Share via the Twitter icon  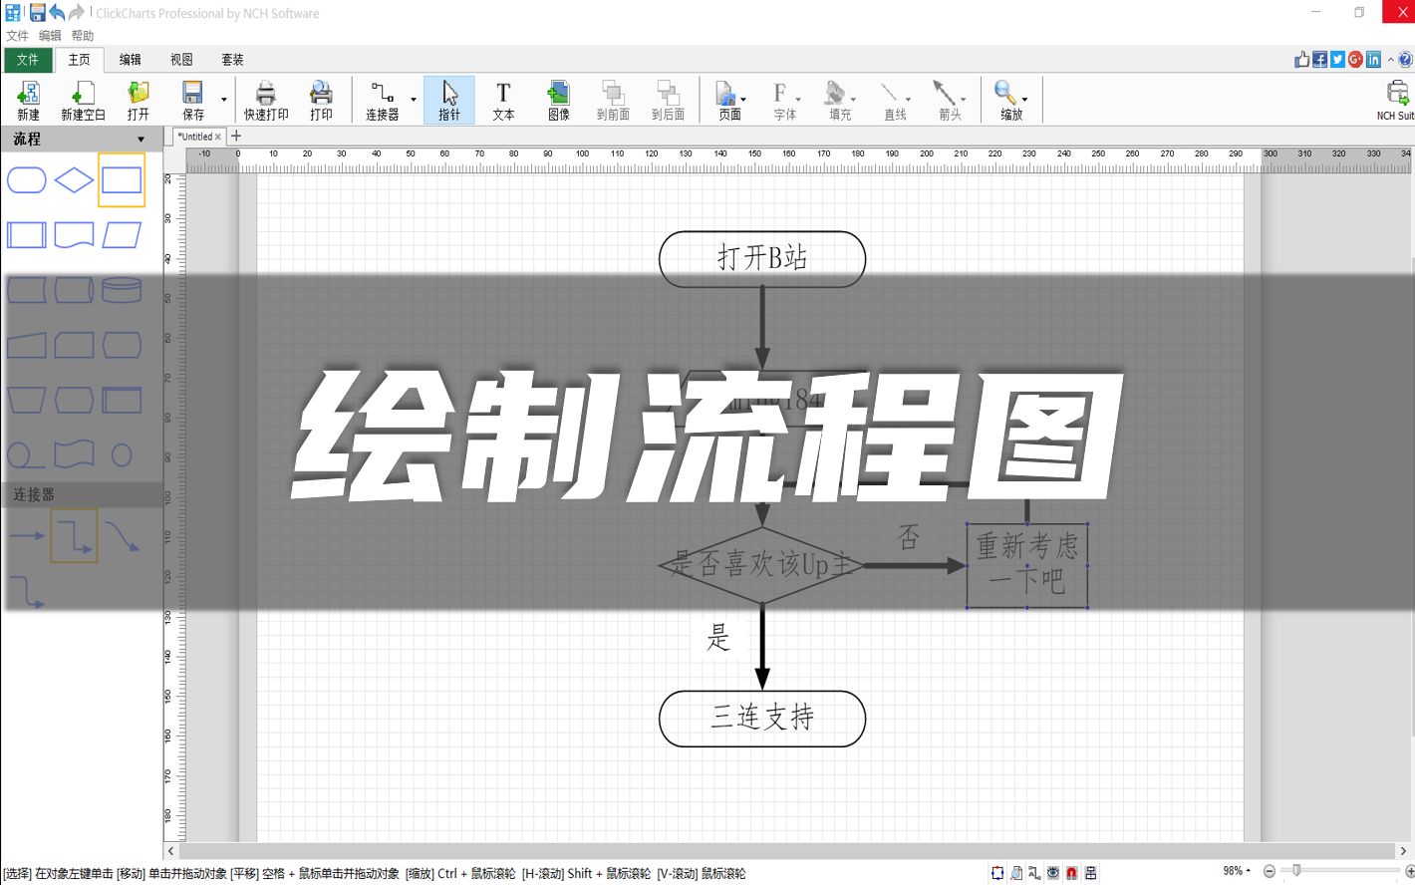coord(1337,60)
